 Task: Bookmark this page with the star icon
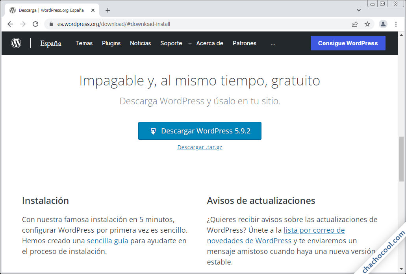click(x=367, y=24)
